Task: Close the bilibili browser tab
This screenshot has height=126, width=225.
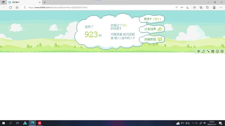Action: click(x=40, y=2)
